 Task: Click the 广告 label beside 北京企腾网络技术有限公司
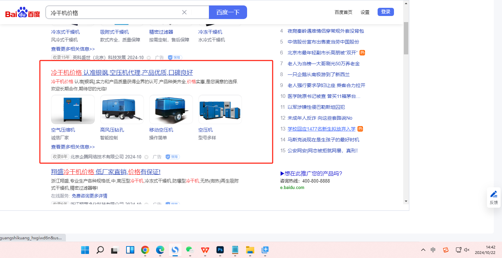(x=157, y=157)
